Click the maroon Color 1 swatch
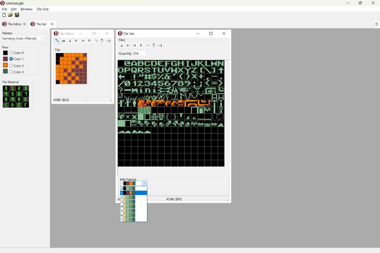This screenshot has height=253, width=380. coord(5,59)
